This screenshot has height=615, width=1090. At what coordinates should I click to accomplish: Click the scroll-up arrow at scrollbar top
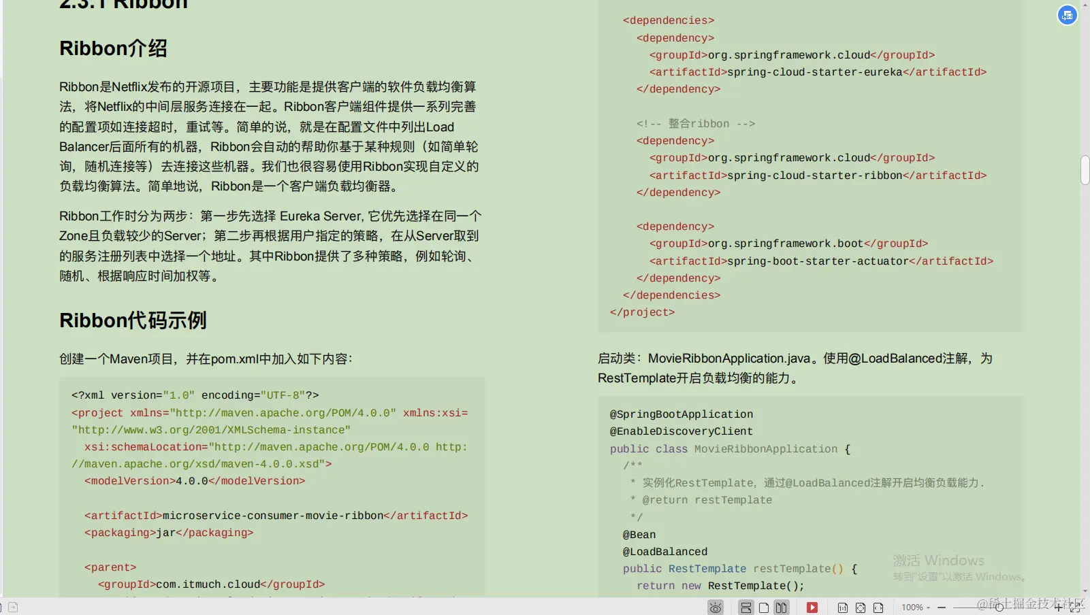[x=1084, y=5]
